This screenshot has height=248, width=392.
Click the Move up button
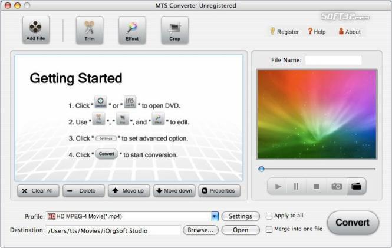[129, 191]
